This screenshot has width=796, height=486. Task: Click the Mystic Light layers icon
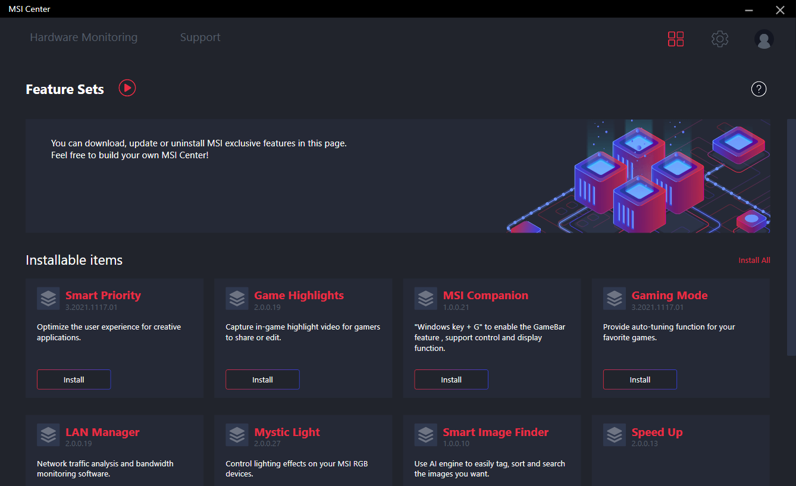tap(237, 435)
